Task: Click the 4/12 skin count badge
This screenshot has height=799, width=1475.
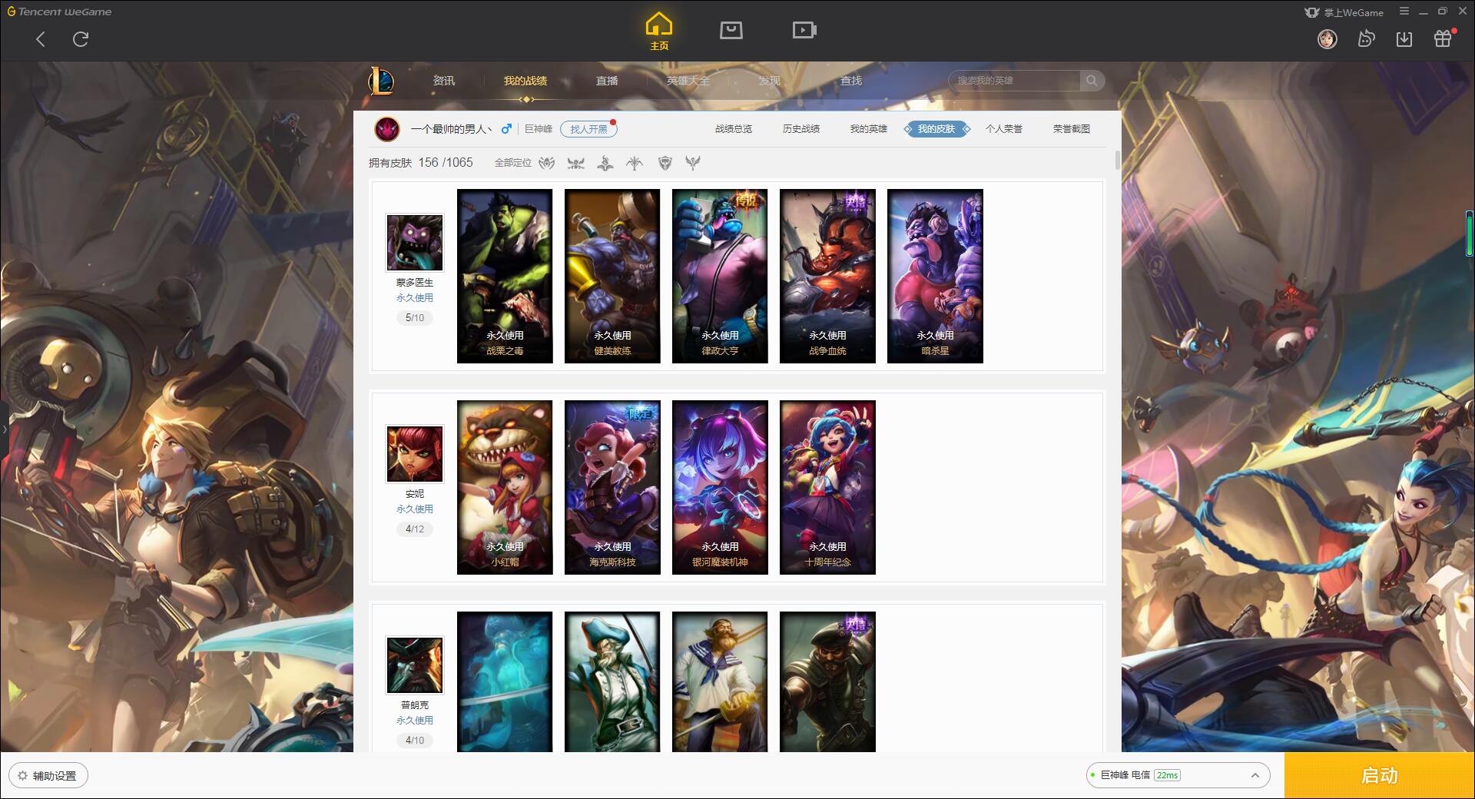Action: click(415, 529)
